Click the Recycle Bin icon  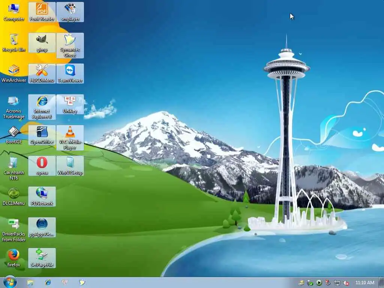pyautogui.click(x=14, y=43)
